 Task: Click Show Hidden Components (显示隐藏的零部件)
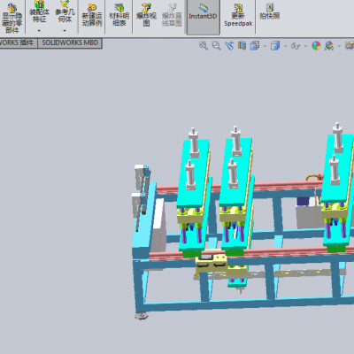click(12, 18)
